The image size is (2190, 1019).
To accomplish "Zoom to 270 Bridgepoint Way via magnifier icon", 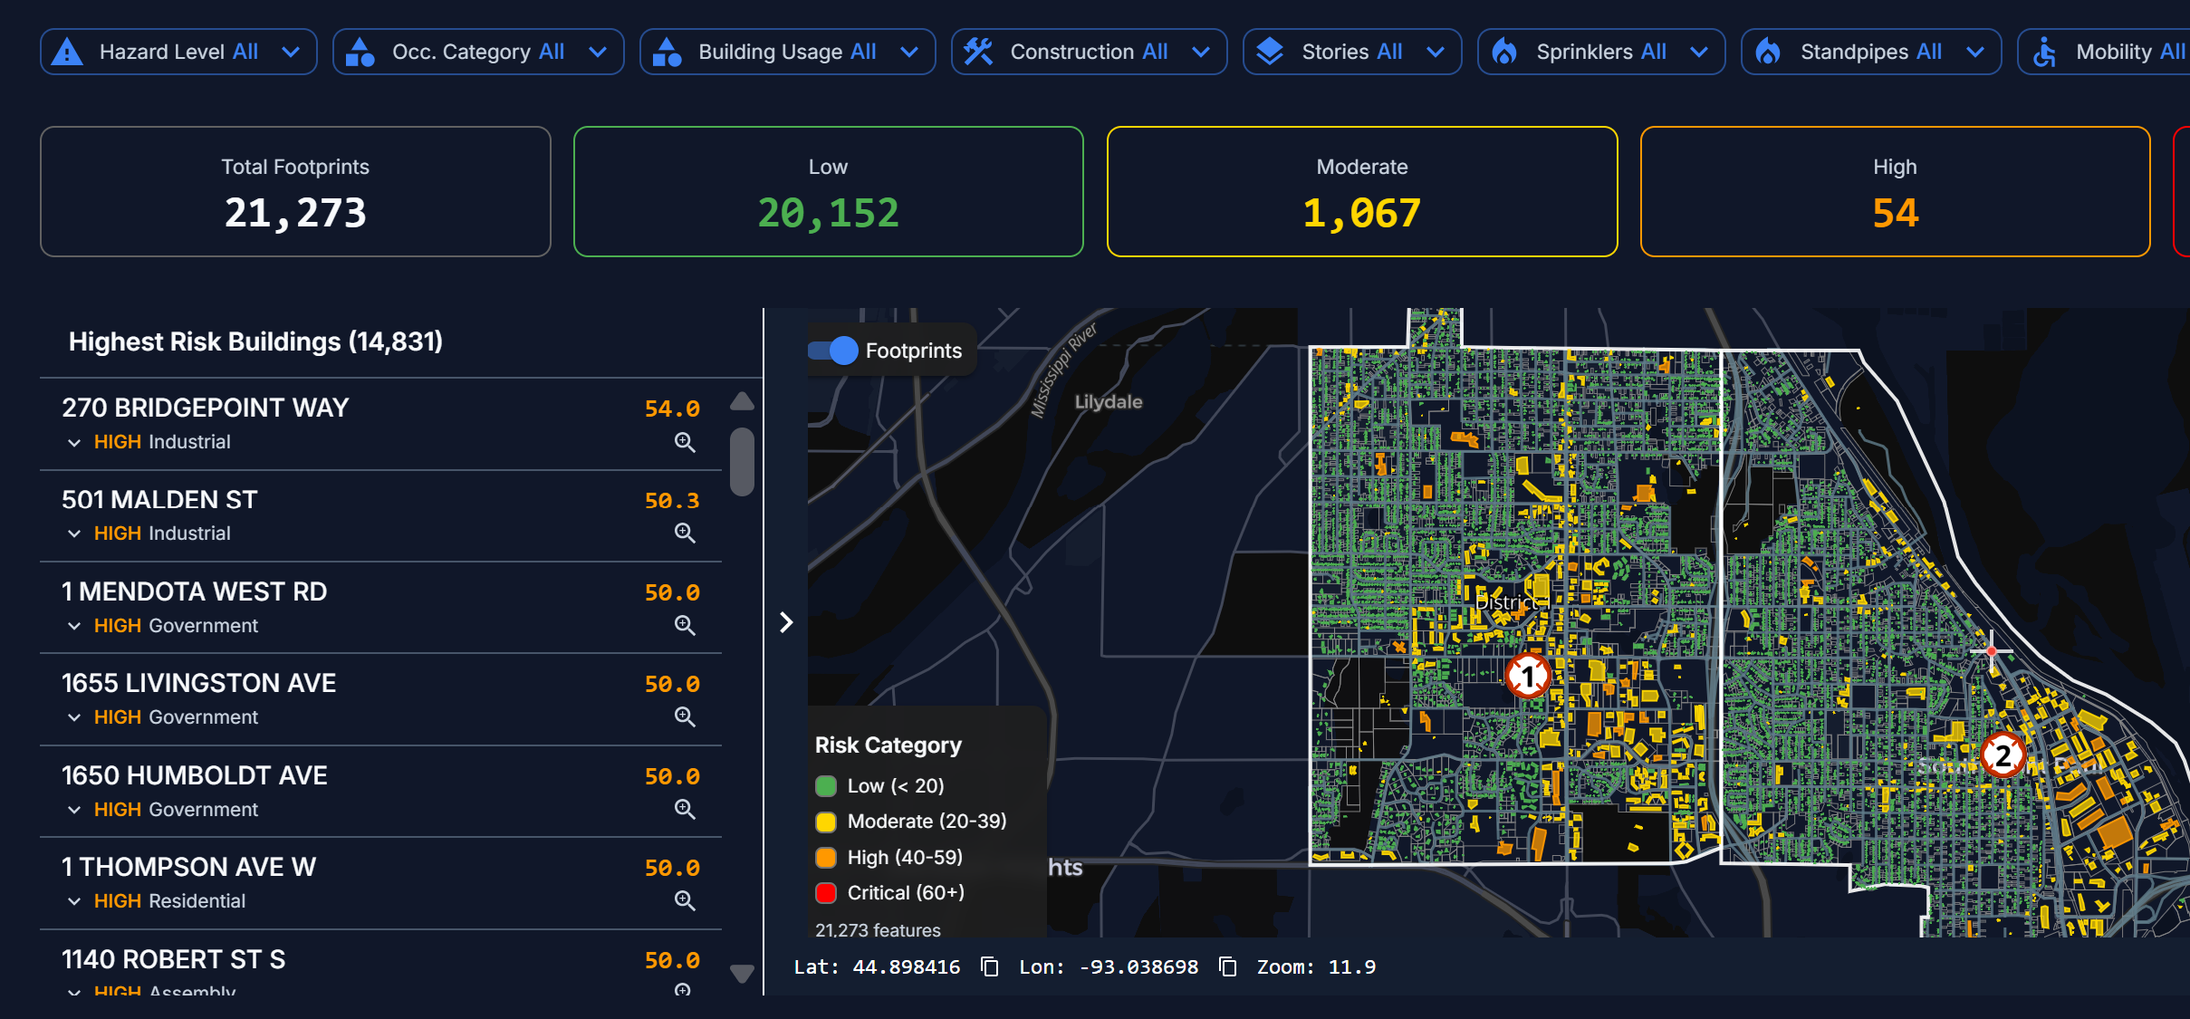I will click(x=685, y=442).
